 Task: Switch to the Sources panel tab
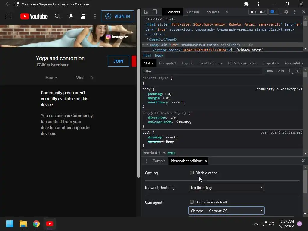(x=213, y=12)
